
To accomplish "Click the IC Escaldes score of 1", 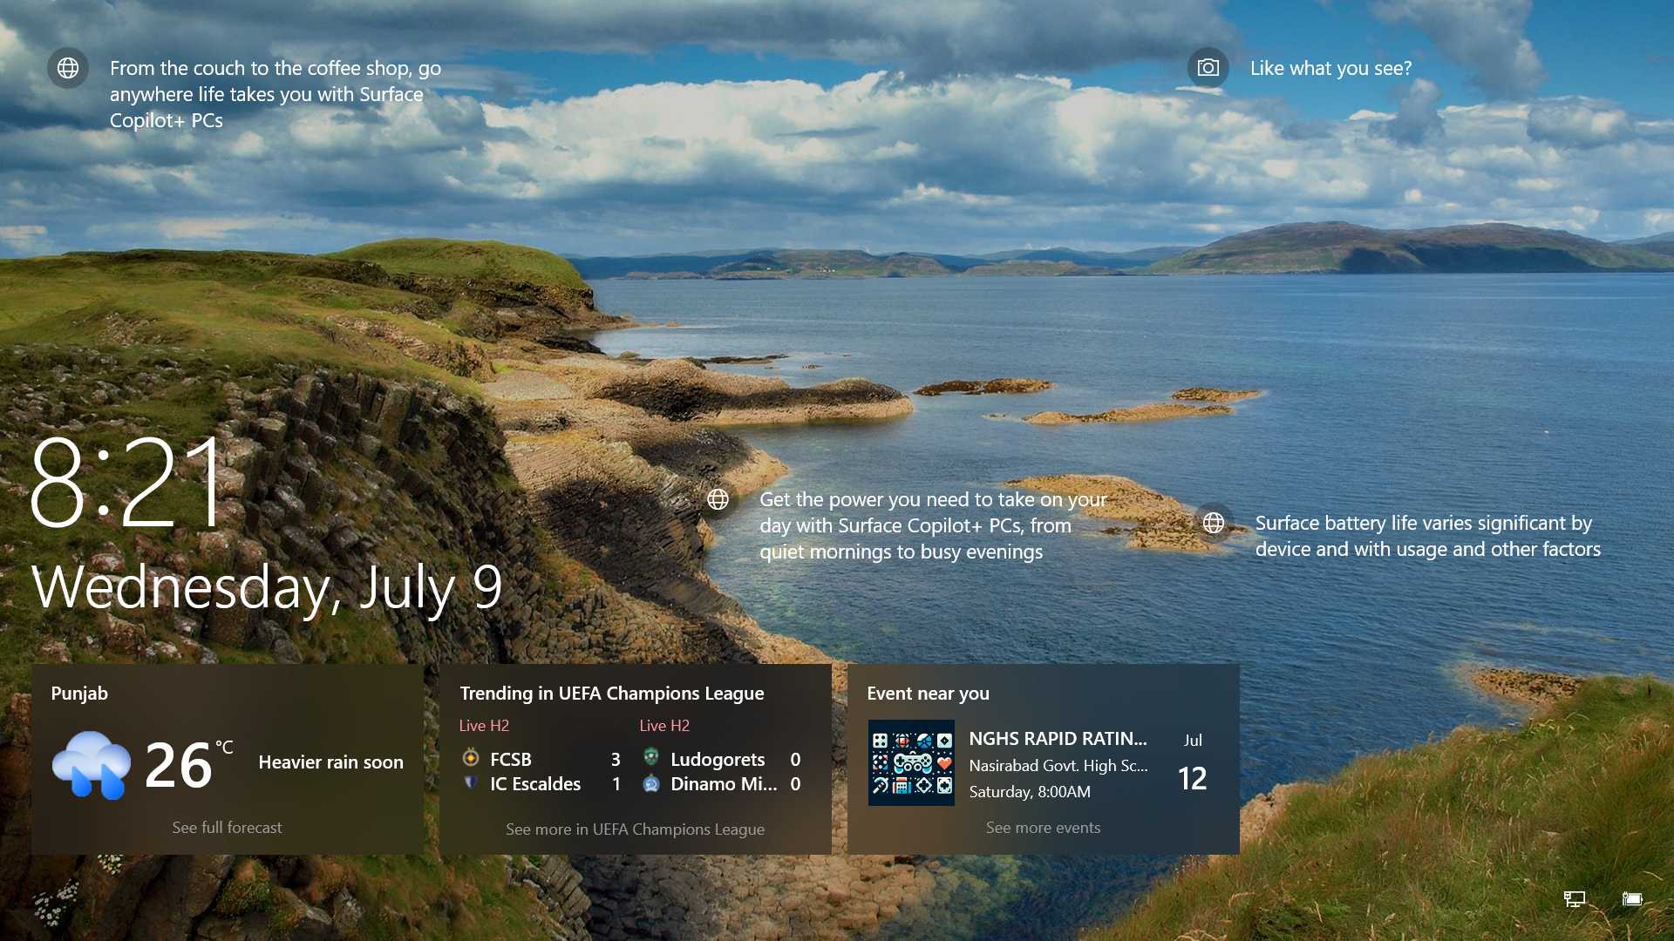I will tap(616, 783).
